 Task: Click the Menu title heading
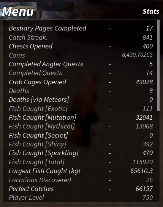point(18,11)
